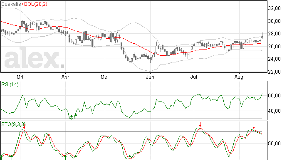Click the RSI 60,00 axis label

click(x=274, y=96)
